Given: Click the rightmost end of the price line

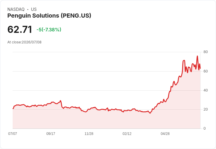Looking at the screenshot, I should pyautogui.click(x=200, y=68).
